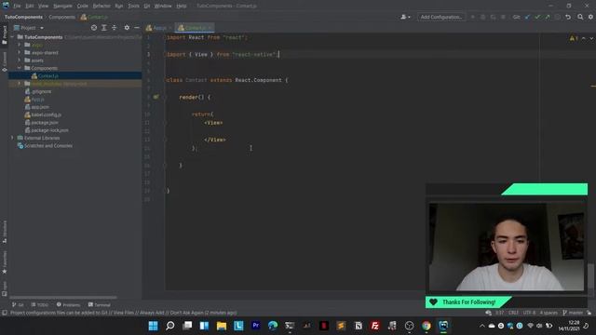Hide the Project panel with minus icon

tap(137, 28)
